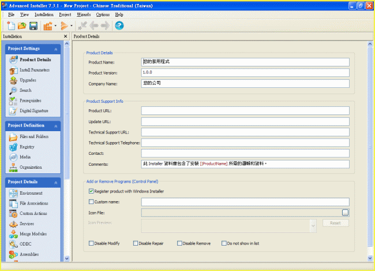Screen dimensions: 375x271
Task: Click the Open Project folder icon
Action: [x=22, y=26]
